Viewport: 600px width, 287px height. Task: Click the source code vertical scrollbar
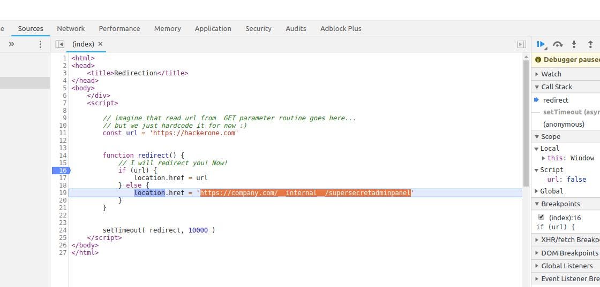tap(526, 122)
